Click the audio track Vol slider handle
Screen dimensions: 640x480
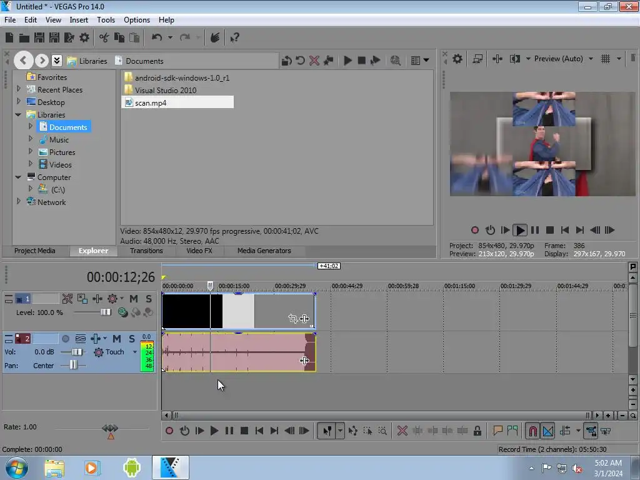tap(76, 352)
